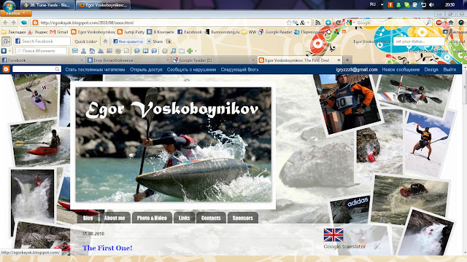
Task: Open the Закладки bookmarks folder
Action: [14, 32]
